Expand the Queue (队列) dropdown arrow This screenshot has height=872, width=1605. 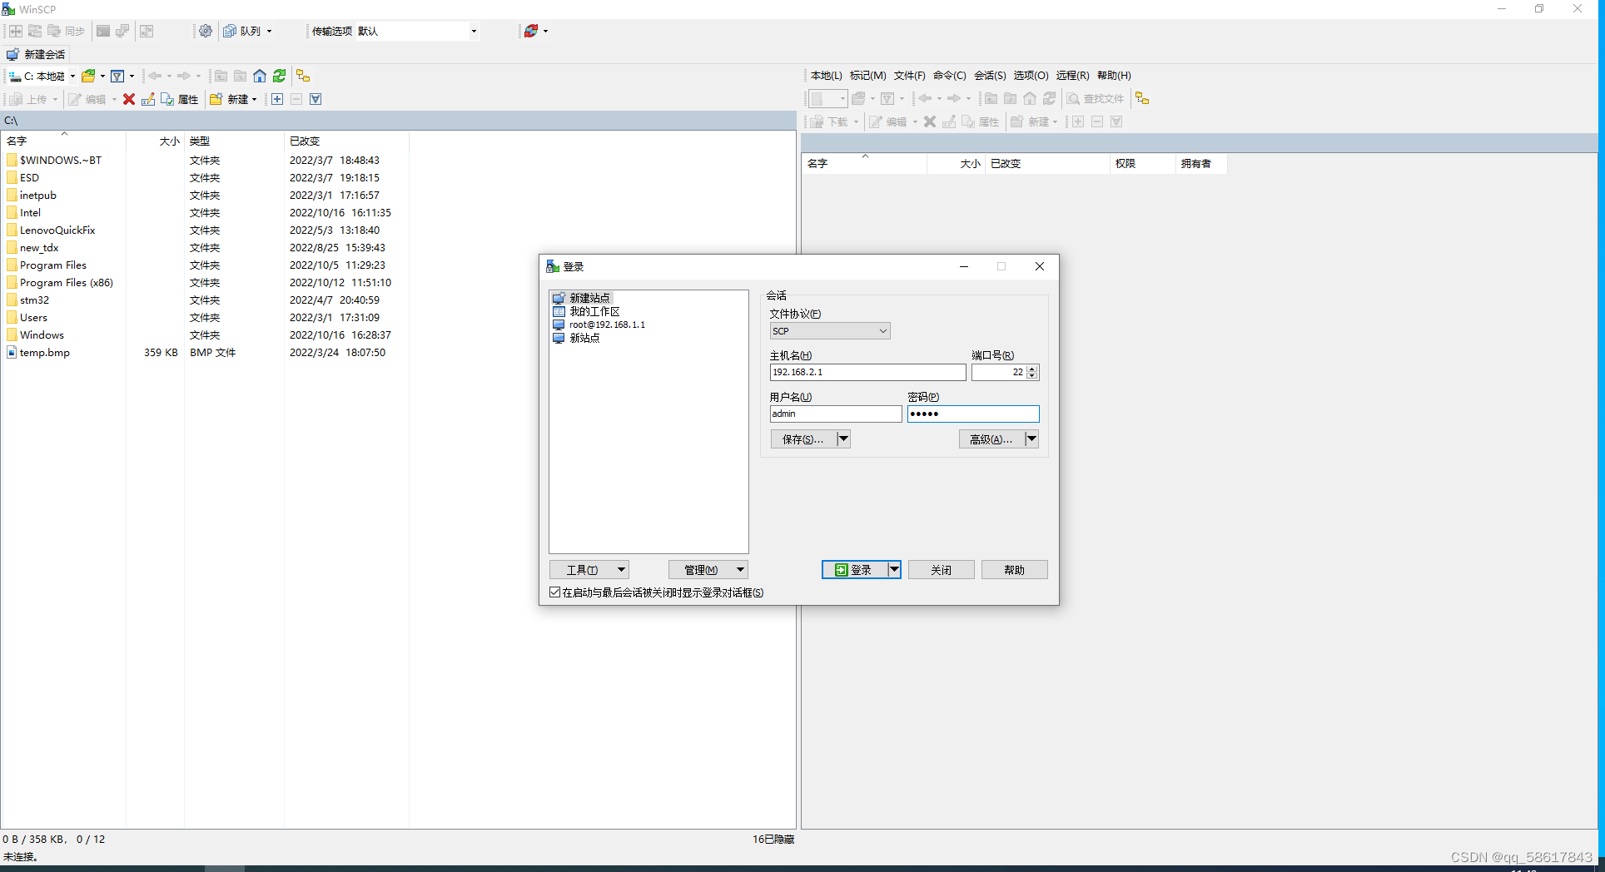[269, 31]
